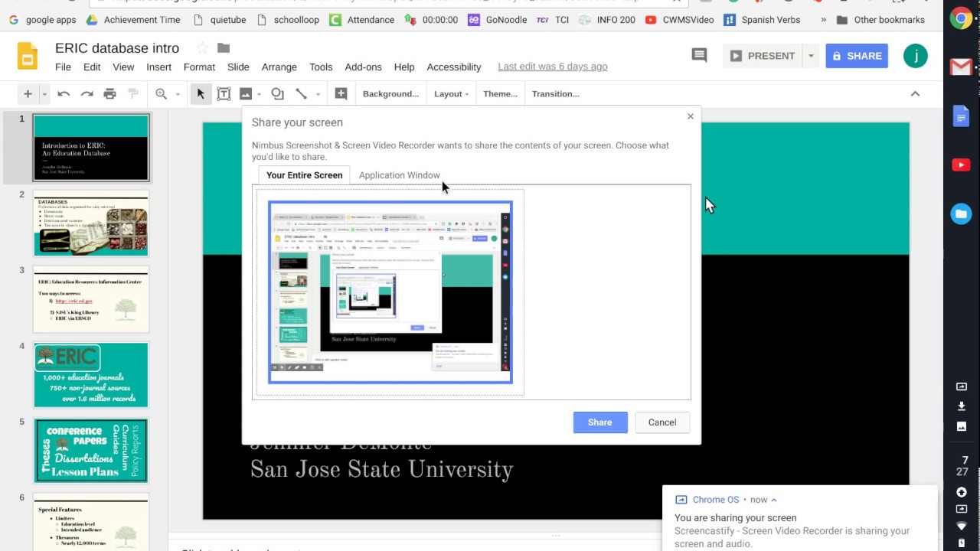The height and width of the screenshot is (551, 980).
Task: Choose the Select arrow cursor tool
Action: [x=201, y=94]
